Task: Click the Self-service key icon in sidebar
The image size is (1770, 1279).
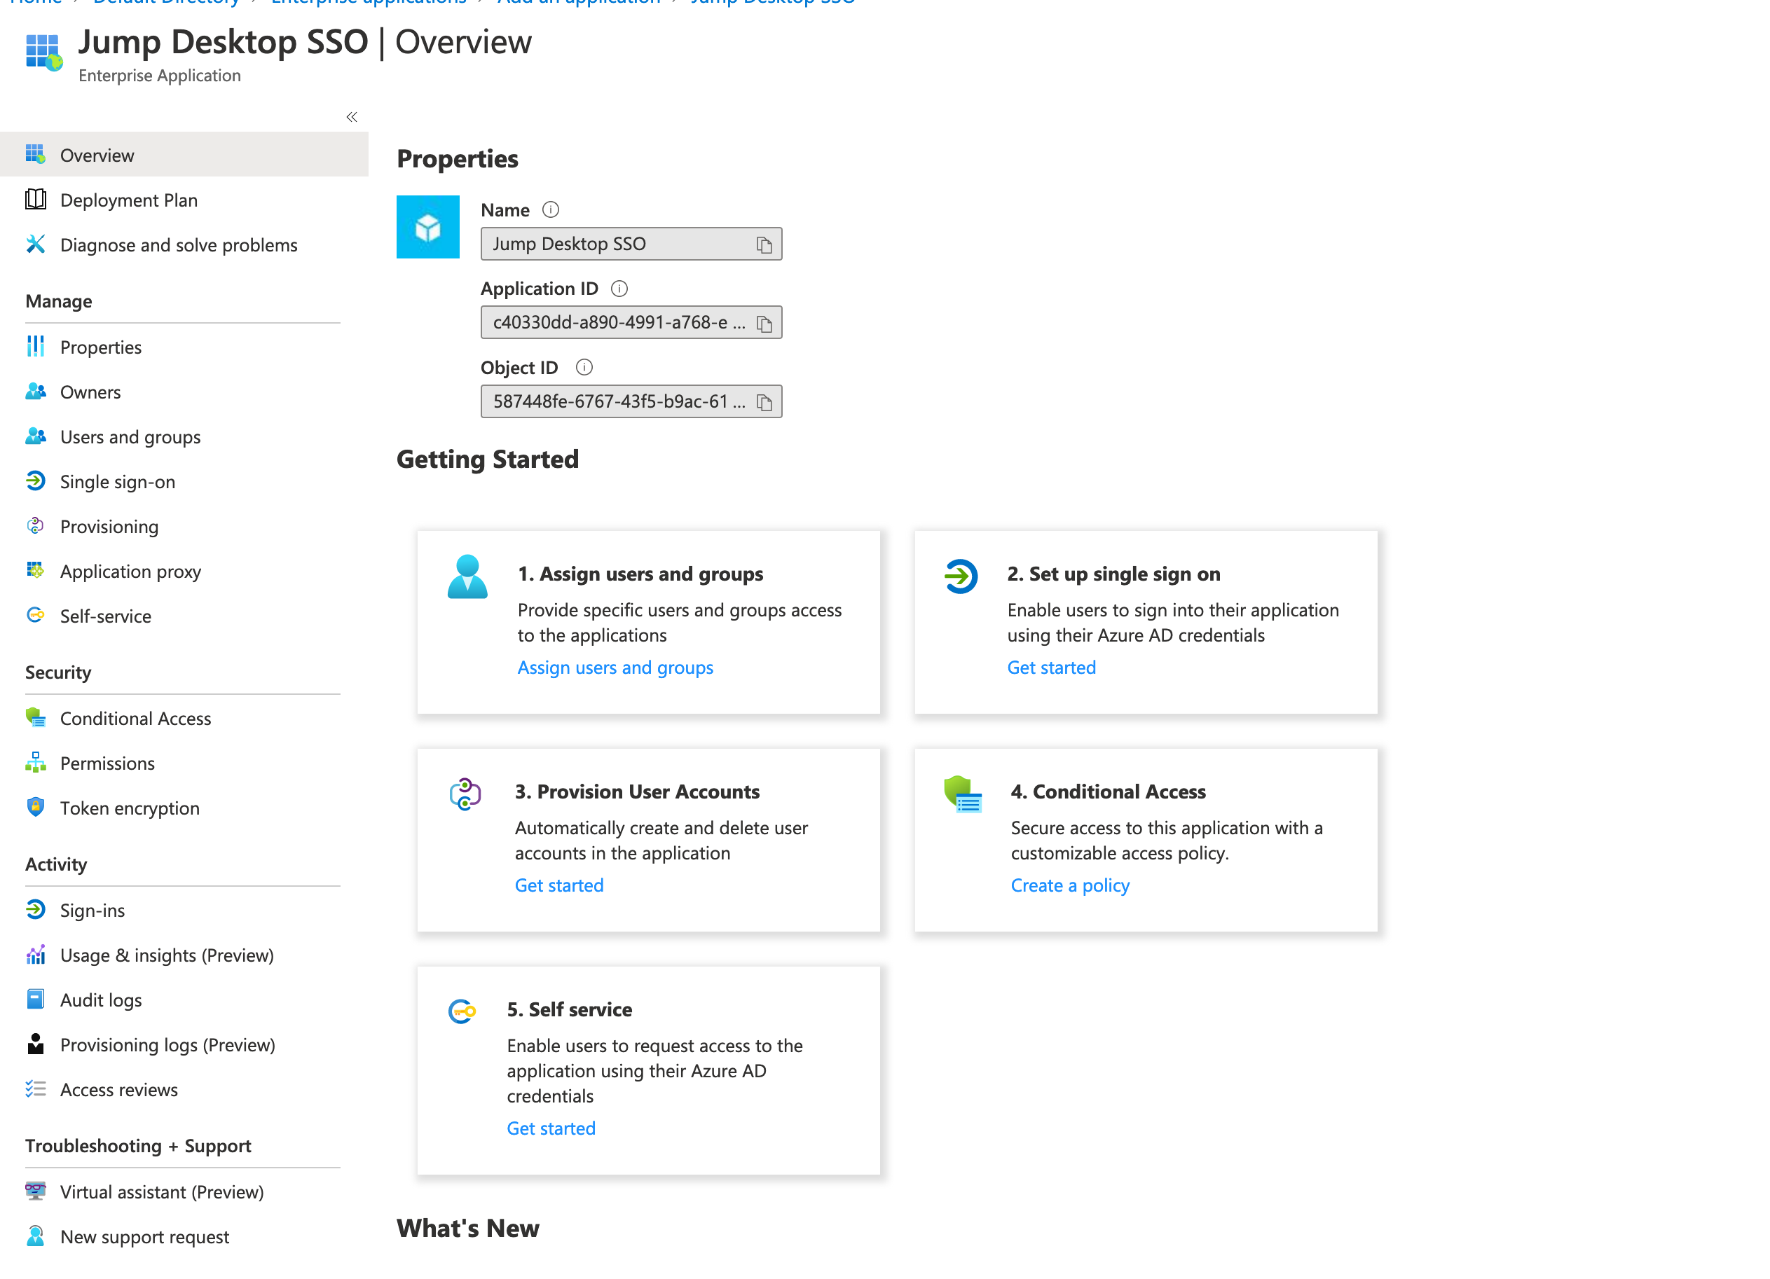Action: coord(35,616)
